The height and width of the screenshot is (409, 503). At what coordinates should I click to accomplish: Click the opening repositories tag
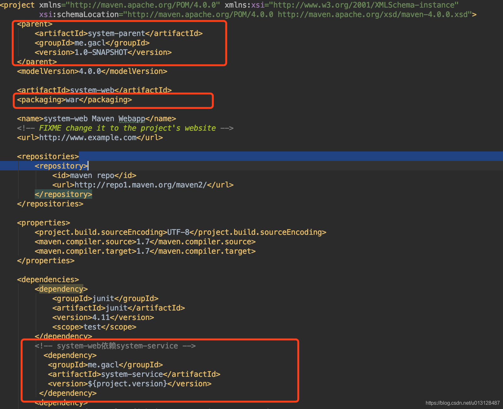(48, 157)
